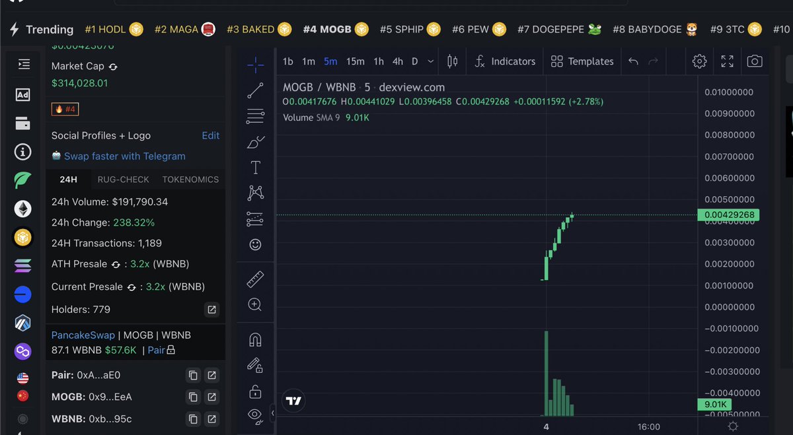
Task: Select the Polygon chain icon
Action: [22, 351]
